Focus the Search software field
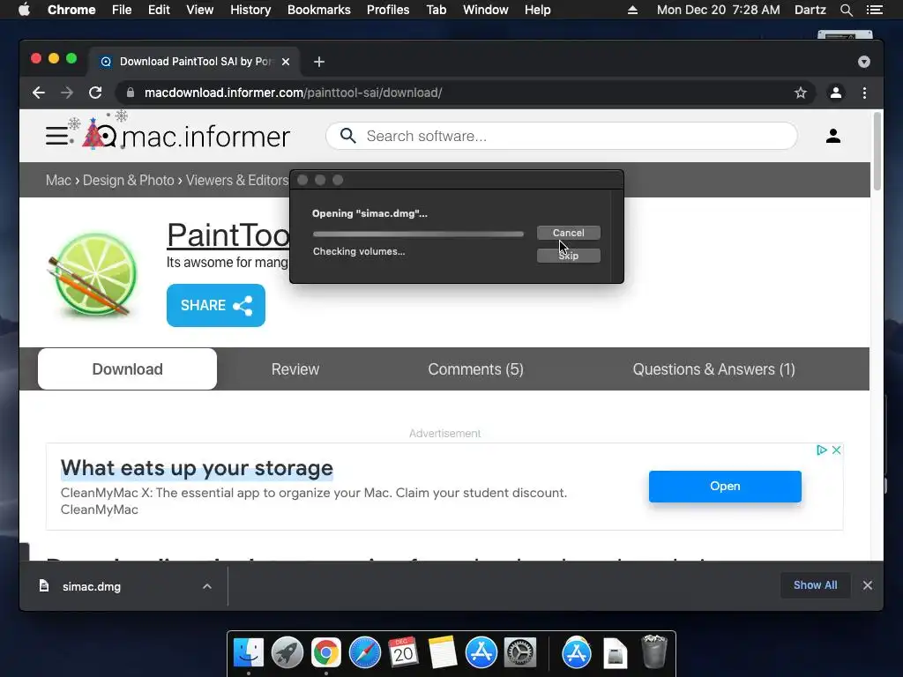This screenshot has height=677, width=903. 562,136
